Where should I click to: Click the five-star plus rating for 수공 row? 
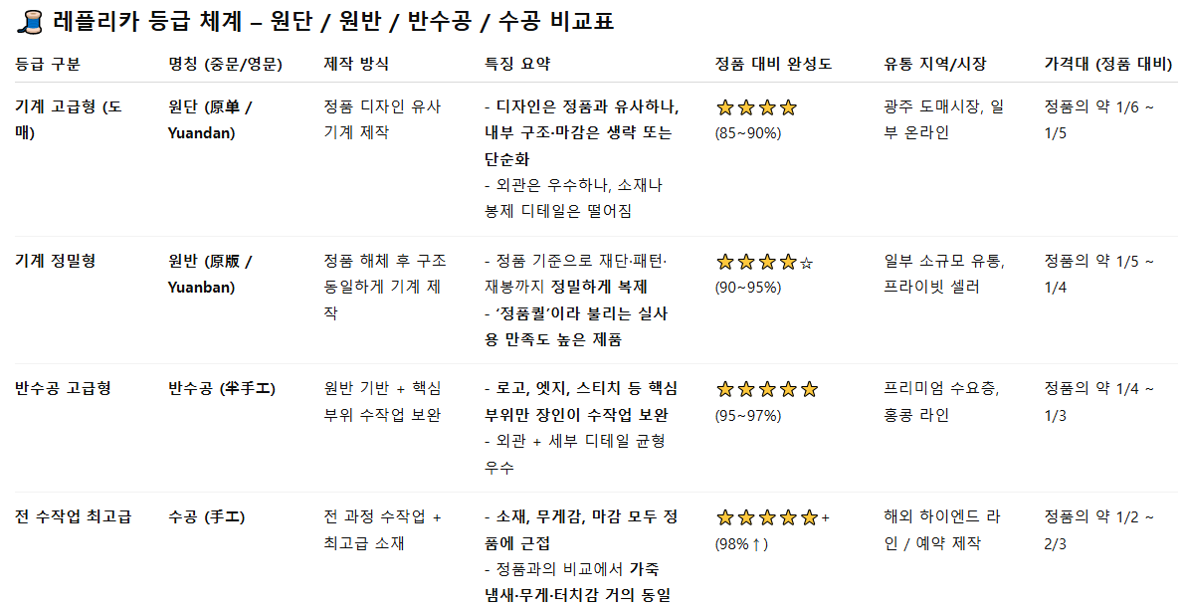(x=772, y=517)
